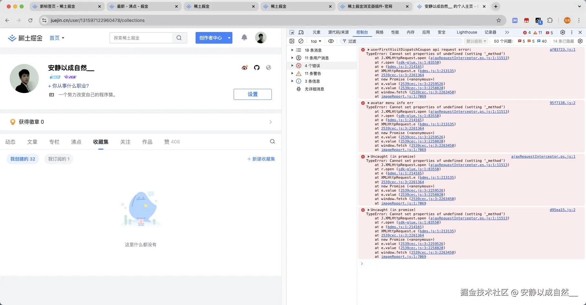This screenshot has width=586, height=305.
Task: Click the 新建收藏集 link
Action: [x=261, y=159]
